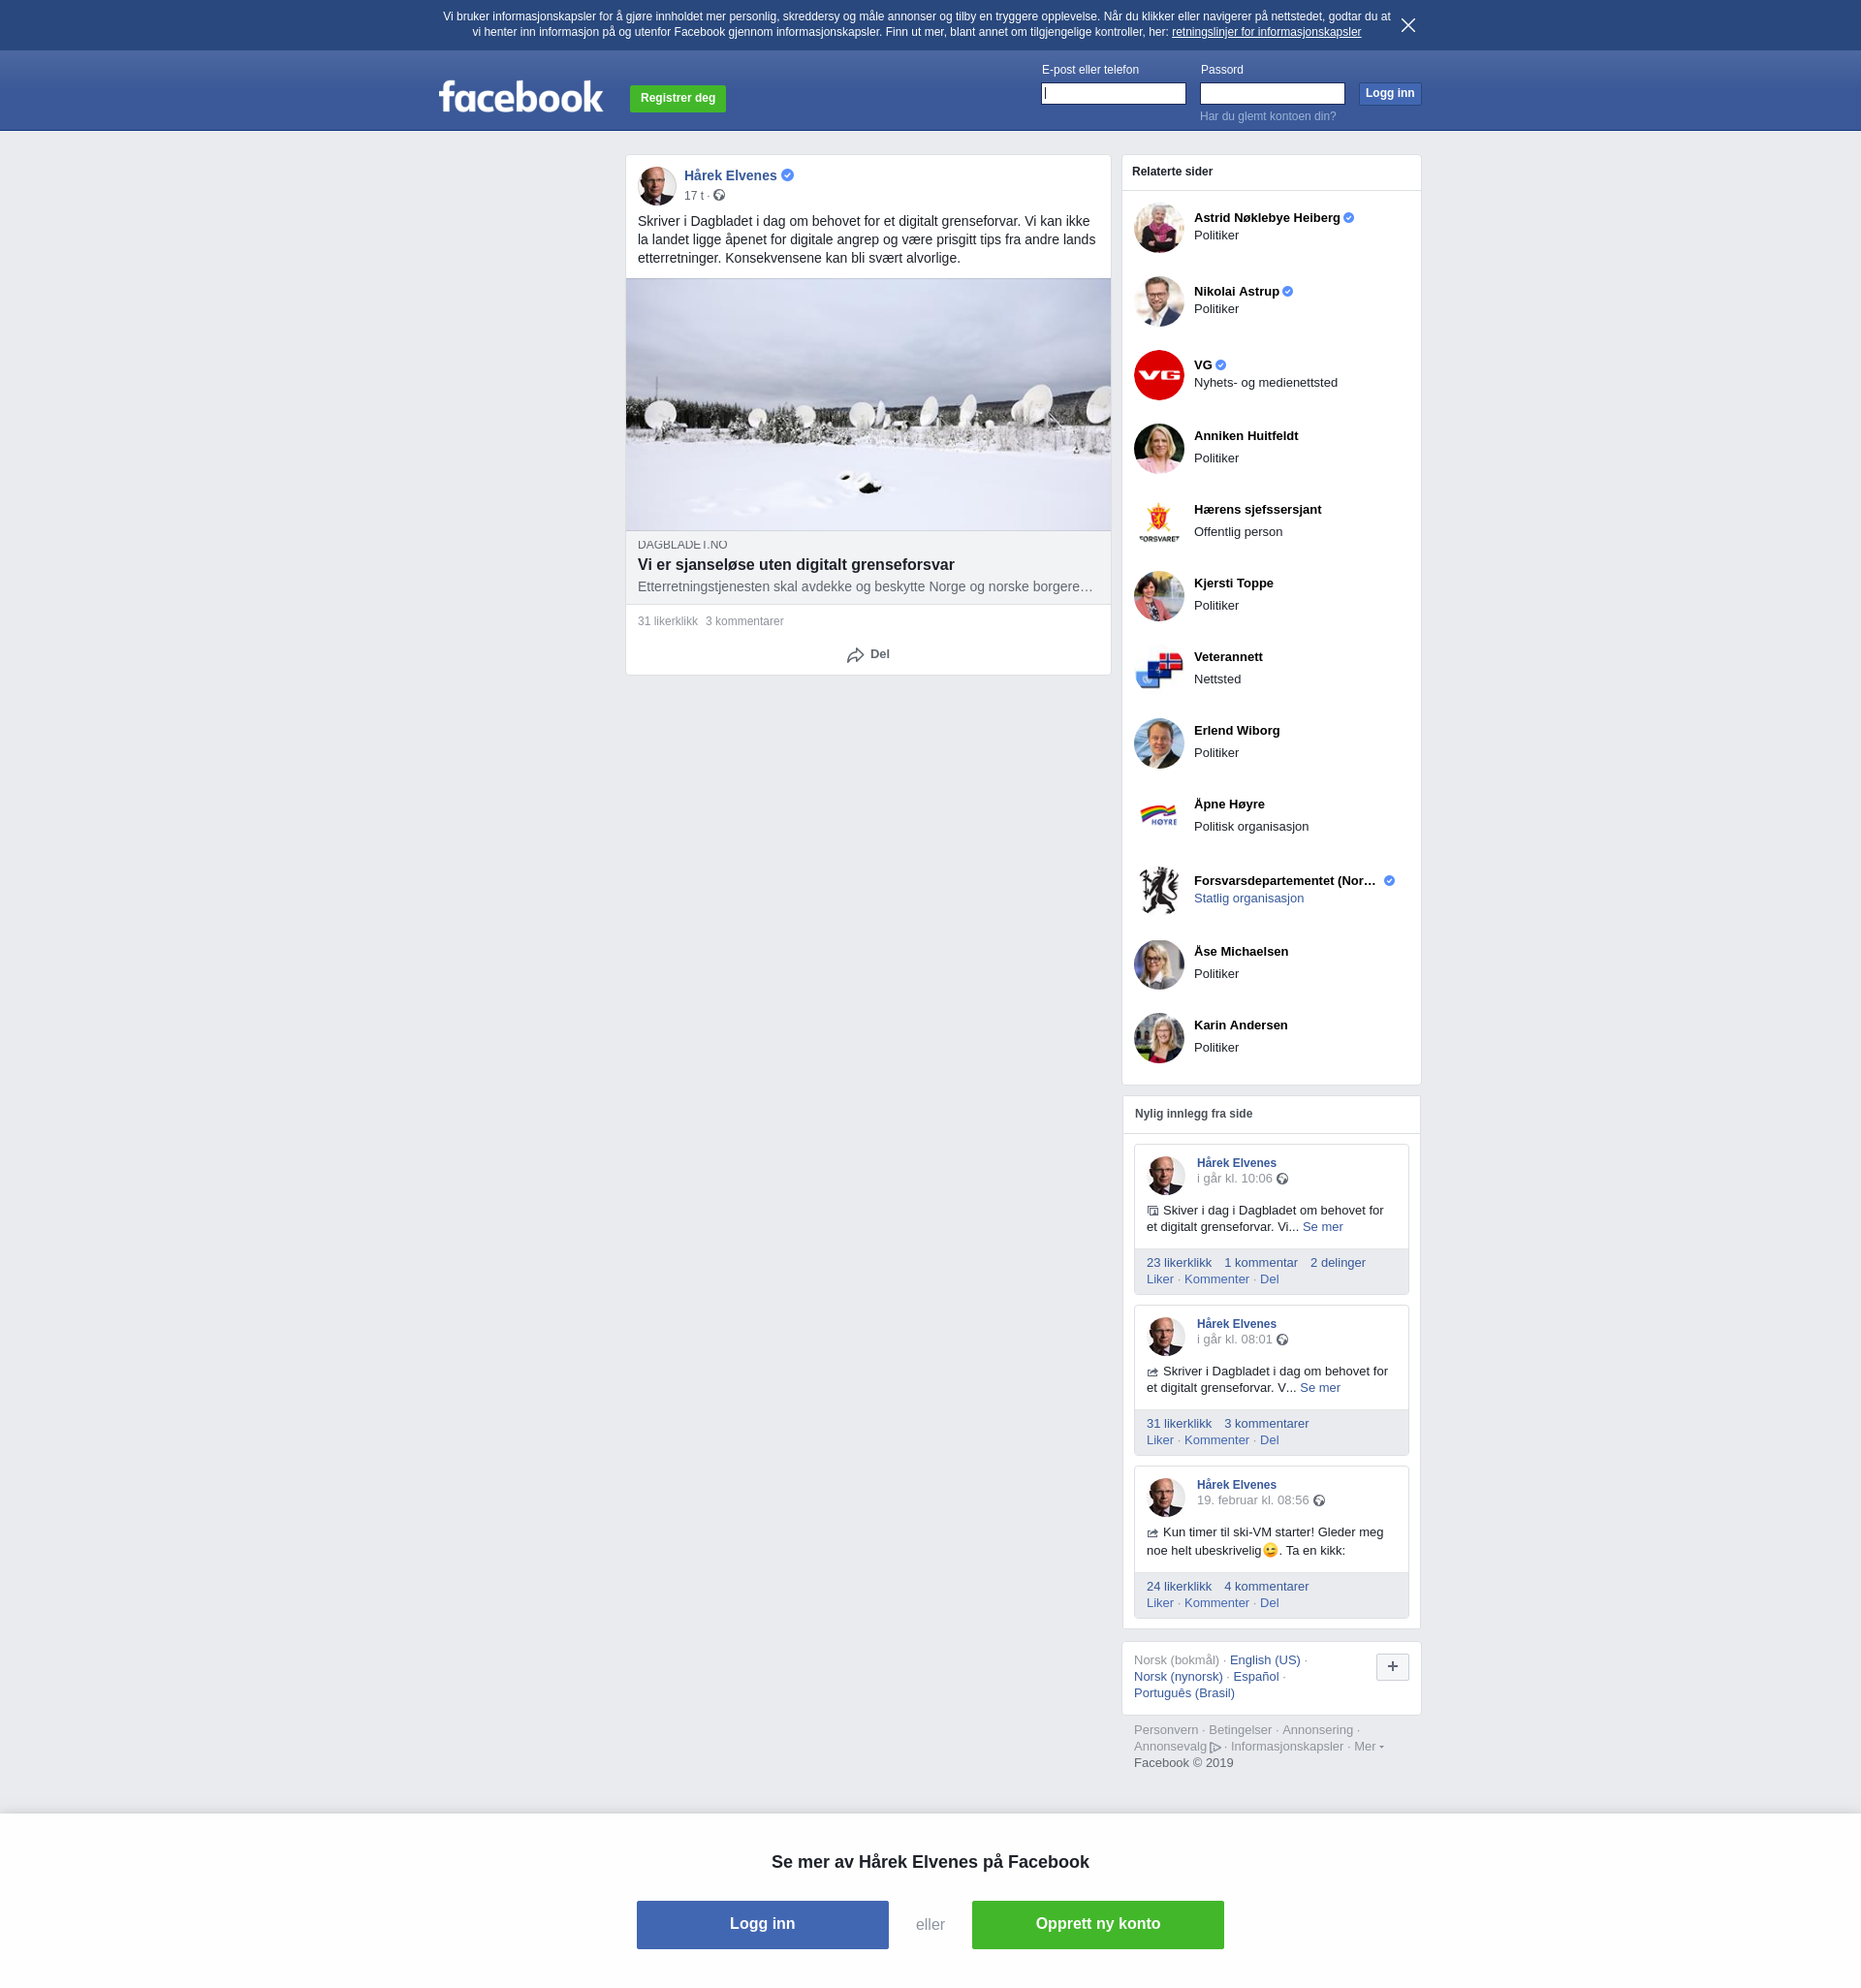The width and height of the screenshot is (1861, 1988).
Task: Open the Dagbladet article satellite image
Action: 868,404
